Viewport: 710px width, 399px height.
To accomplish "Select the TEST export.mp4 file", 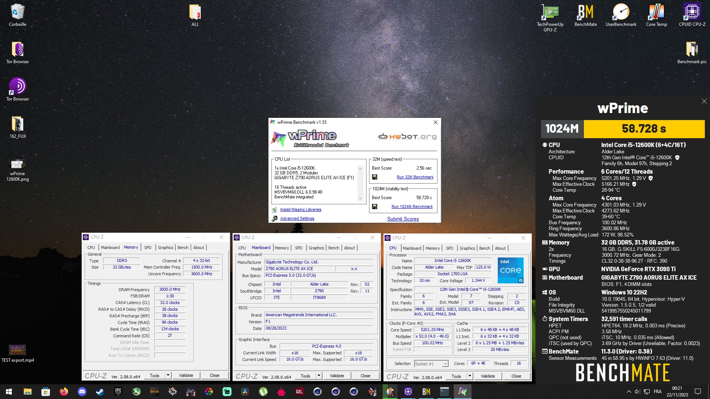I will (17, 353).
